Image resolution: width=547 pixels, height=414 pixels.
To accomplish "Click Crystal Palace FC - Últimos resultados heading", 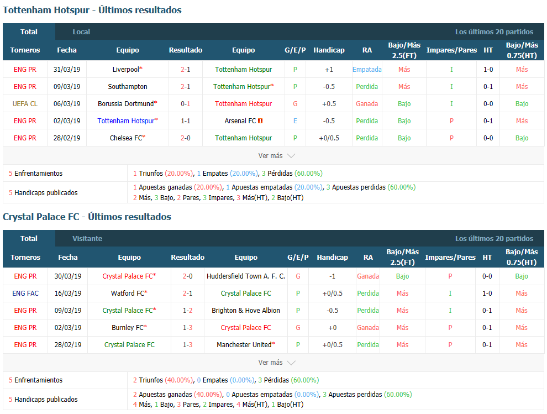I will point(87,217).
